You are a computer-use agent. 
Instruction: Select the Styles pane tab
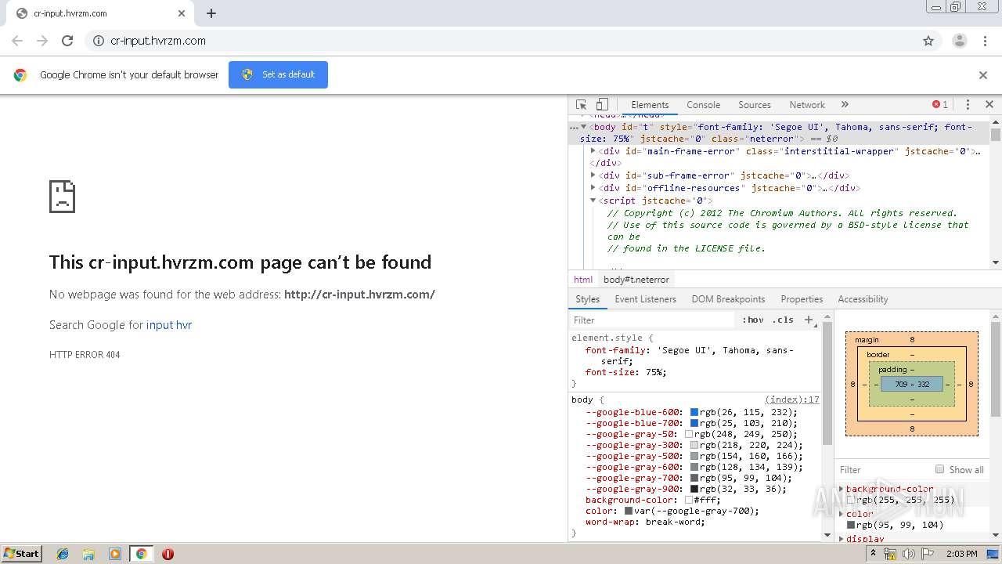(x=587, y=299)
